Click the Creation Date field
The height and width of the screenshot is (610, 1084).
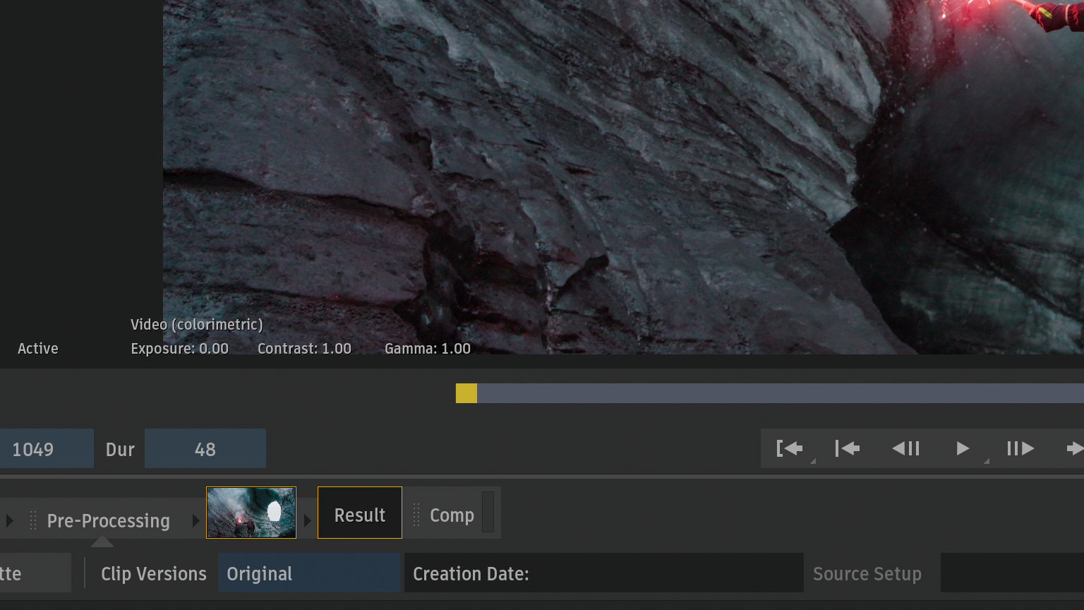pos(603,573)
